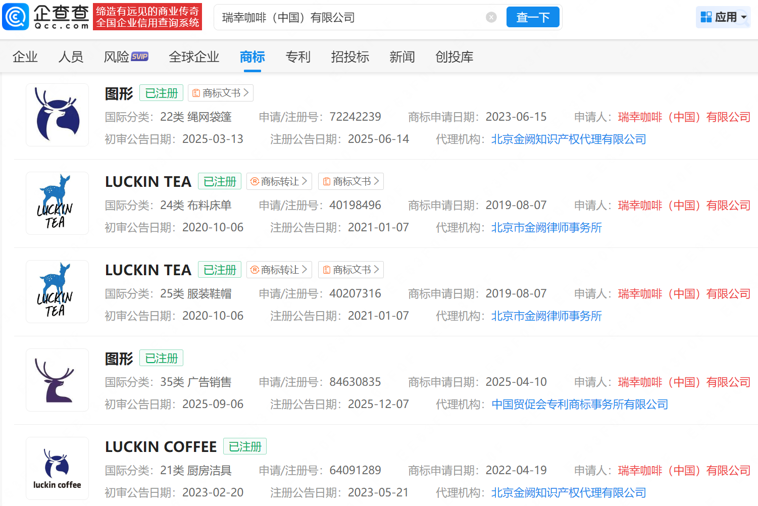
Task: Click the registration number 72242239
Action: pyautogui.click(x=356, y=117)
